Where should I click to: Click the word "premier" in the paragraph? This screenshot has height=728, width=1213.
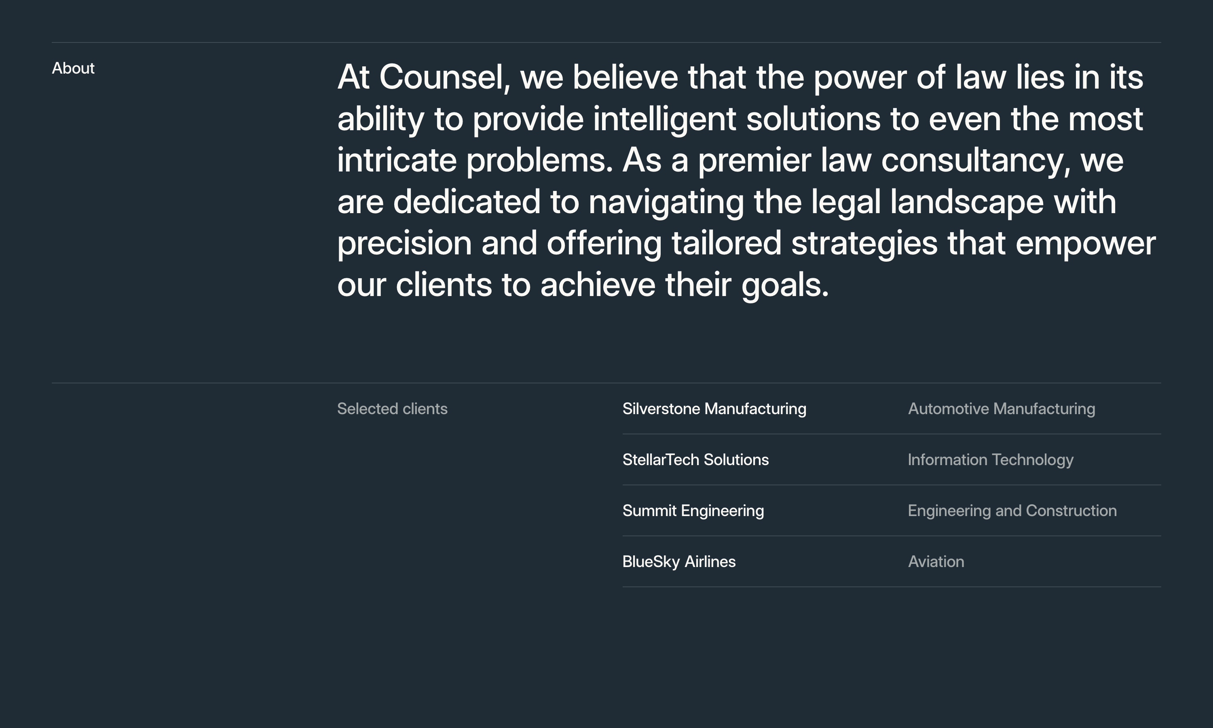(x=754, y=161)
